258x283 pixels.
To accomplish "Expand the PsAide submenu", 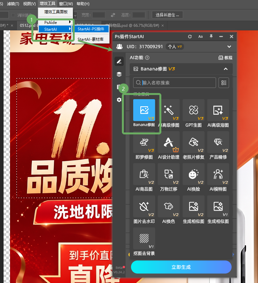I will 56,22.
